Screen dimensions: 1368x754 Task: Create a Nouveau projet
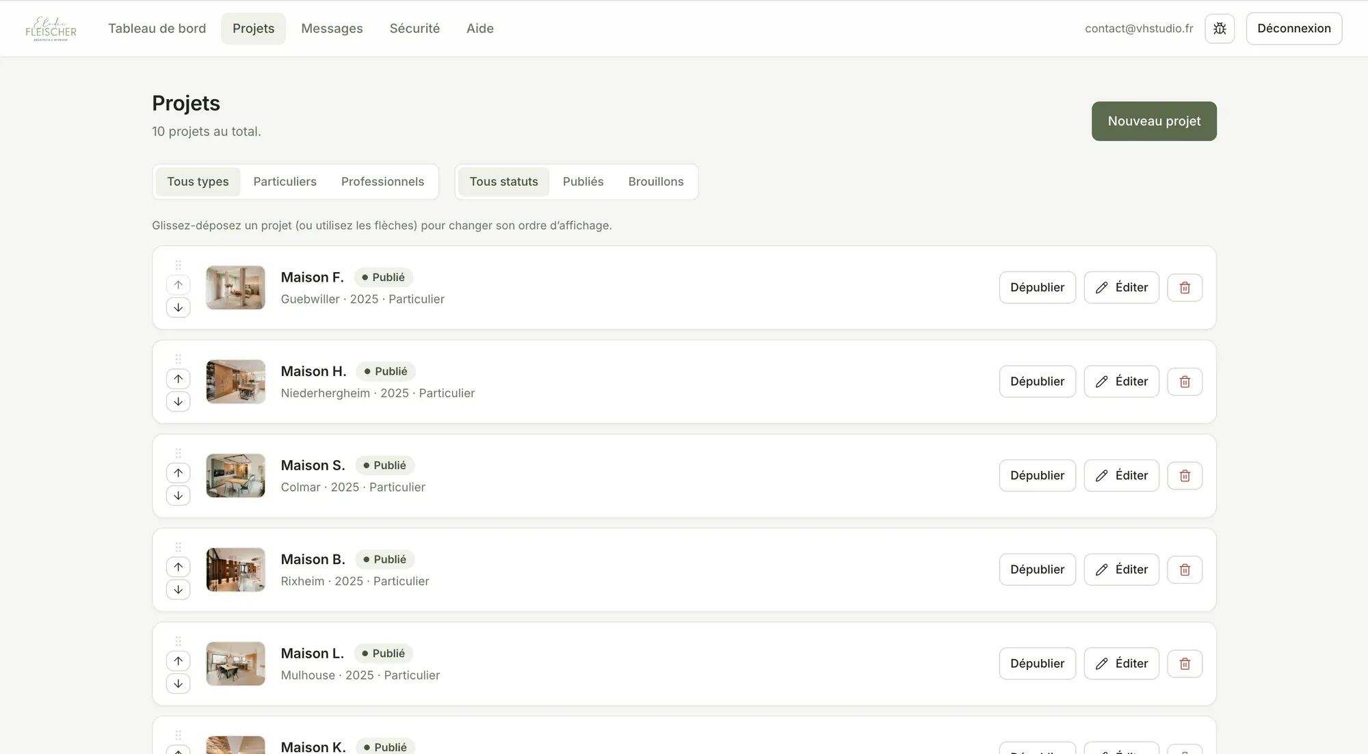pos(1154,122)
